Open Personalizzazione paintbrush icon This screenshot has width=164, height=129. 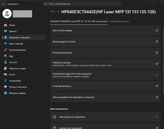5,50
